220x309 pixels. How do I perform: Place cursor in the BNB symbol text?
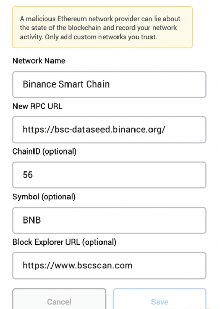[32, 220]
